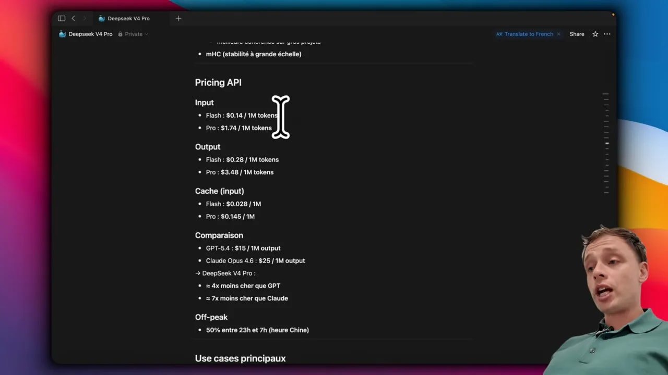The image size is (668, 375).
Task: Toggle the star to favorite Deepseek V4 Pro
Action: click(595, 34)
